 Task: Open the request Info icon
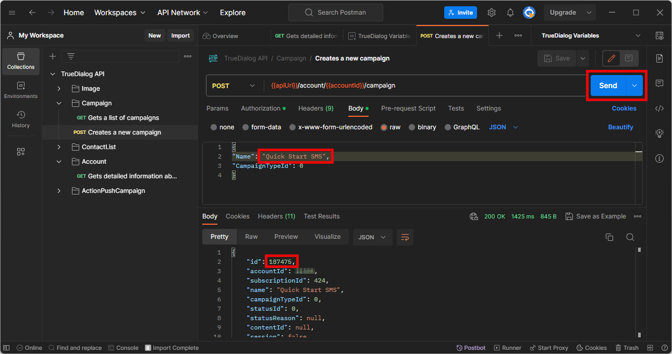(x=659, y=158)
